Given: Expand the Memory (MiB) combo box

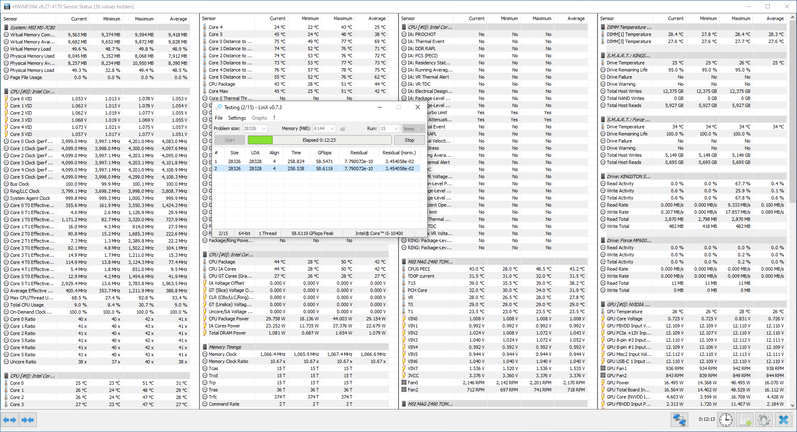Looking at the screenshot, I should coord(324,128).
